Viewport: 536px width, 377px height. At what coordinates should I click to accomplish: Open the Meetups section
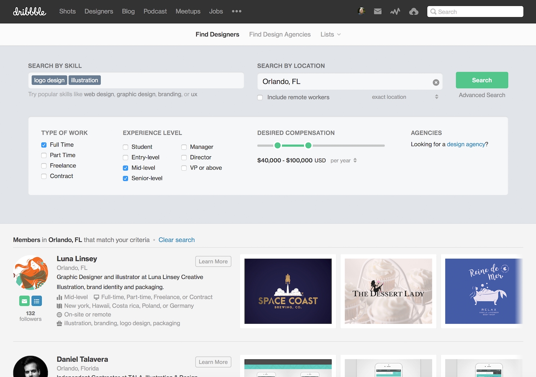click(x=188, y=11)
